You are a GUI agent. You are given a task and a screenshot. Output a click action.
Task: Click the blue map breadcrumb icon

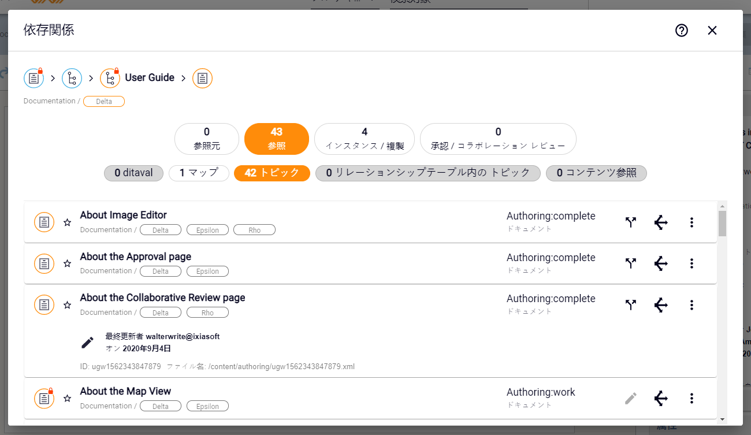click(x=72, y=78)
